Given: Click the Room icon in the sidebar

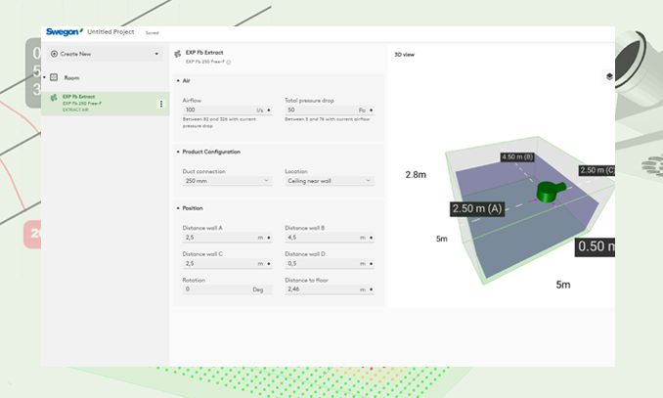Looking at the screenshot, I should [54, 77].
